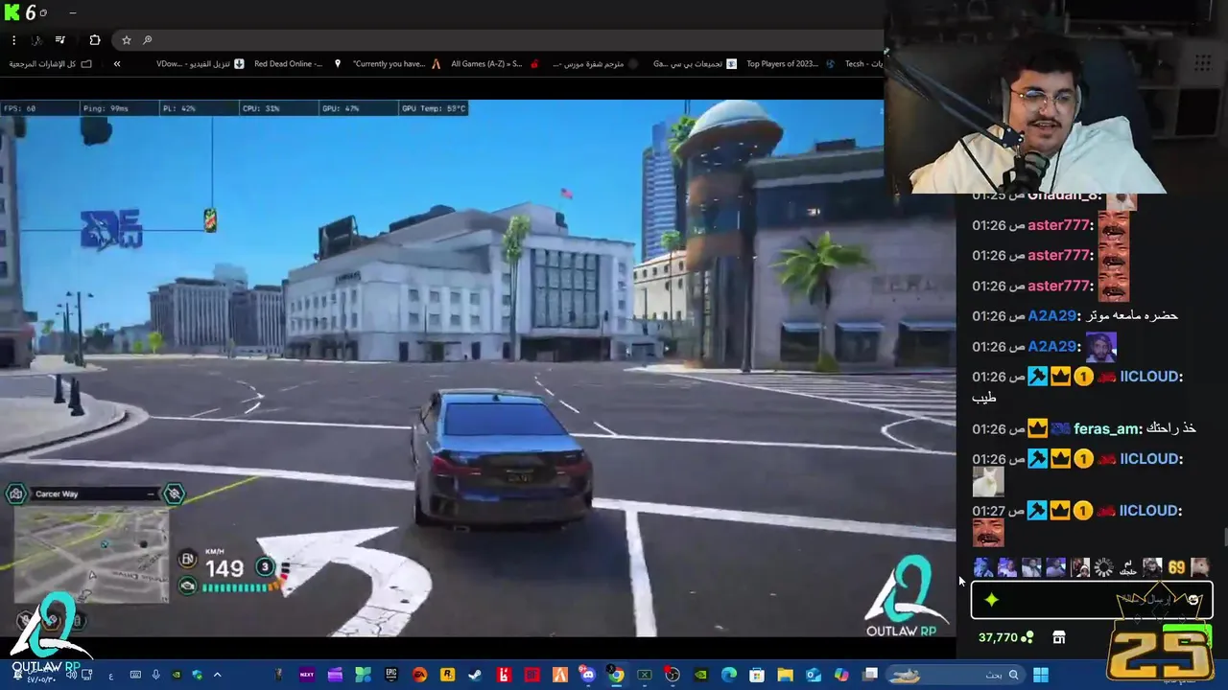This screenshot has width=1228, height=690.
Task: Open OBS Studio from the taskbar
Action: coord(673,675)
